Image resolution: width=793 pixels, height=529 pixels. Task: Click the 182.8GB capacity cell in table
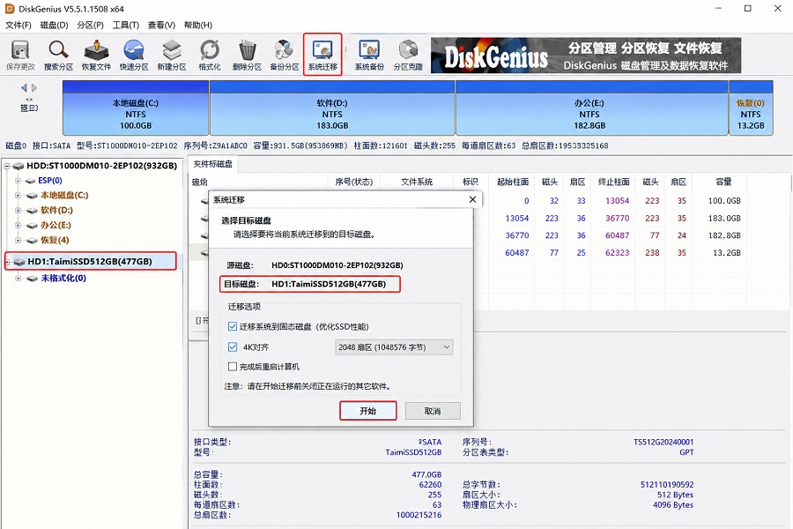724,235
